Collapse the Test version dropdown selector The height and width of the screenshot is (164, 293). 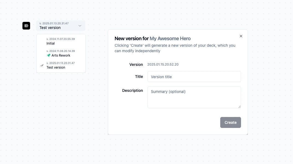pos(60,26)
